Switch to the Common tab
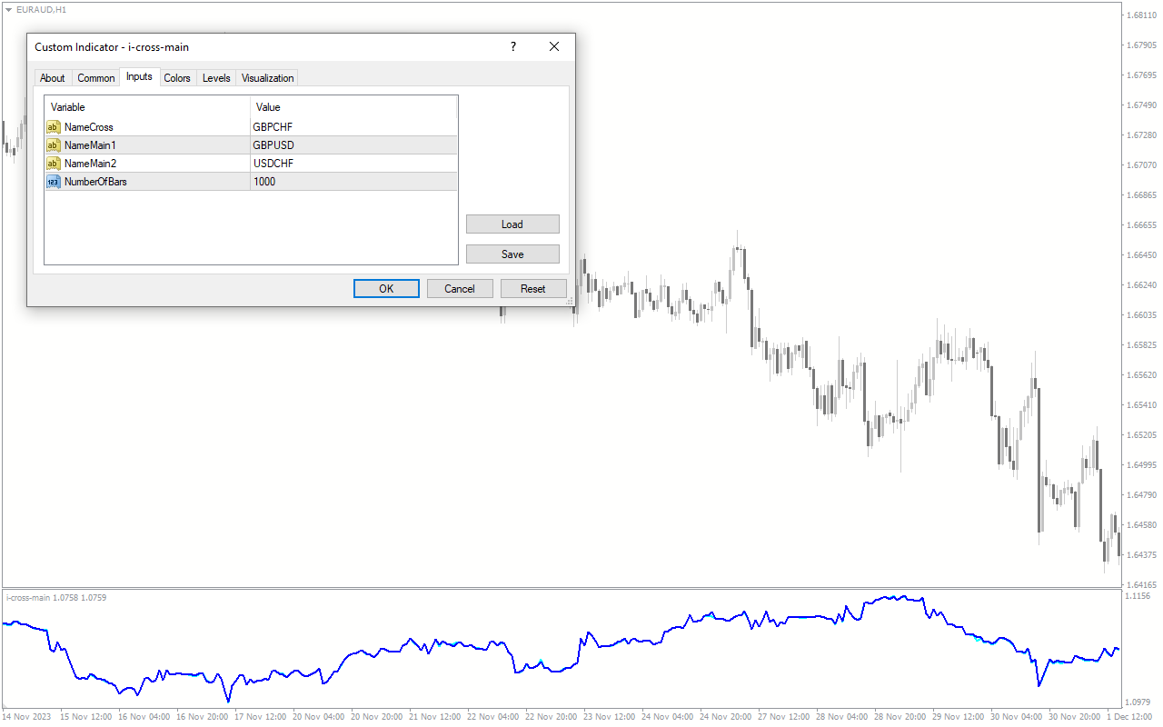Viewport: 1163px width, 727px height. [x=96, y=78]
